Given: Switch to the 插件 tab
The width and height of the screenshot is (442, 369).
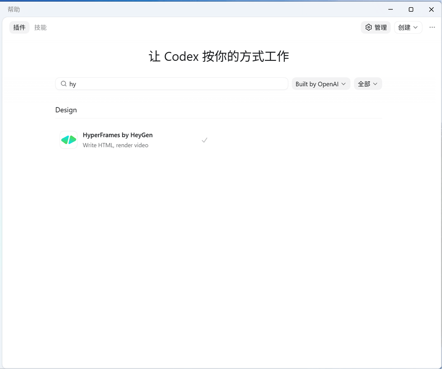Looking at the screenshot, I should [19, 27].
